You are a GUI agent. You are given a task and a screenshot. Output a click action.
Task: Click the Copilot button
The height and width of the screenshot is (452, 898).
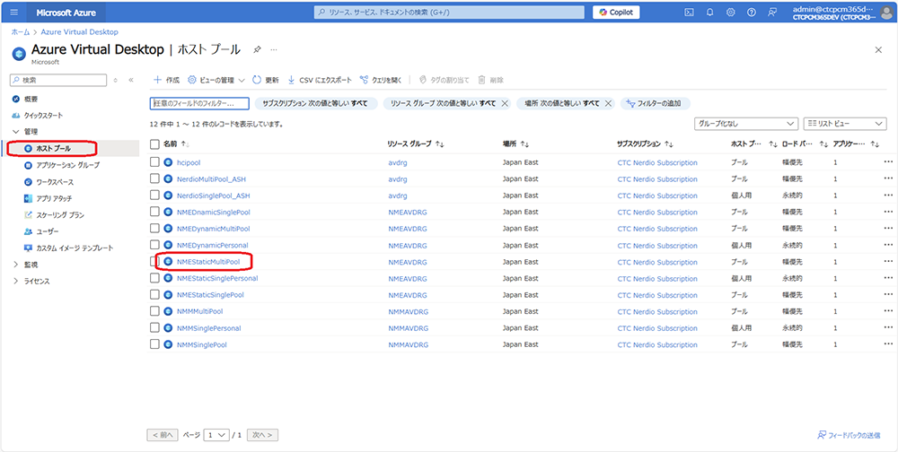616,12
